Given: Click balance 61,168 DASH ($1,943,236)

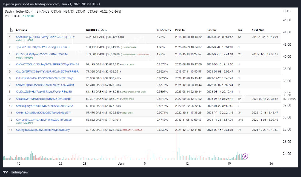Looking at the screenshot, I should coord(104,92).
